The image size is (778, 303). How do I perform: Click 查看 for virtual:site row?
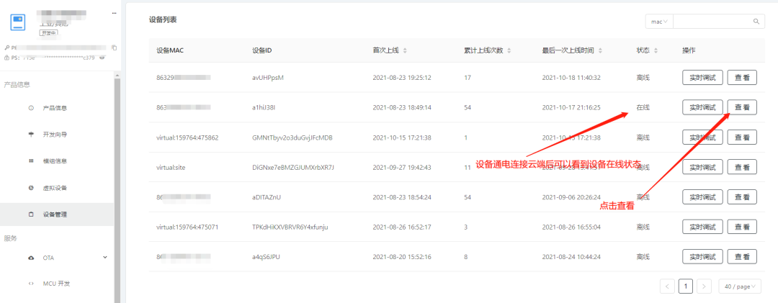(742, 167)
